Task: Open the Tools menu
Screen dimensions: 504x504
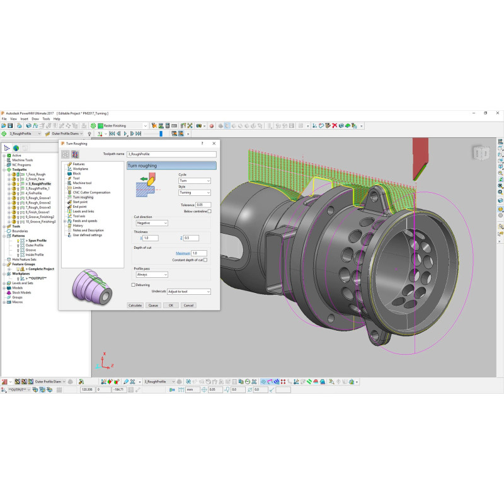Action: pyautogui.click(x=45, y=118)
